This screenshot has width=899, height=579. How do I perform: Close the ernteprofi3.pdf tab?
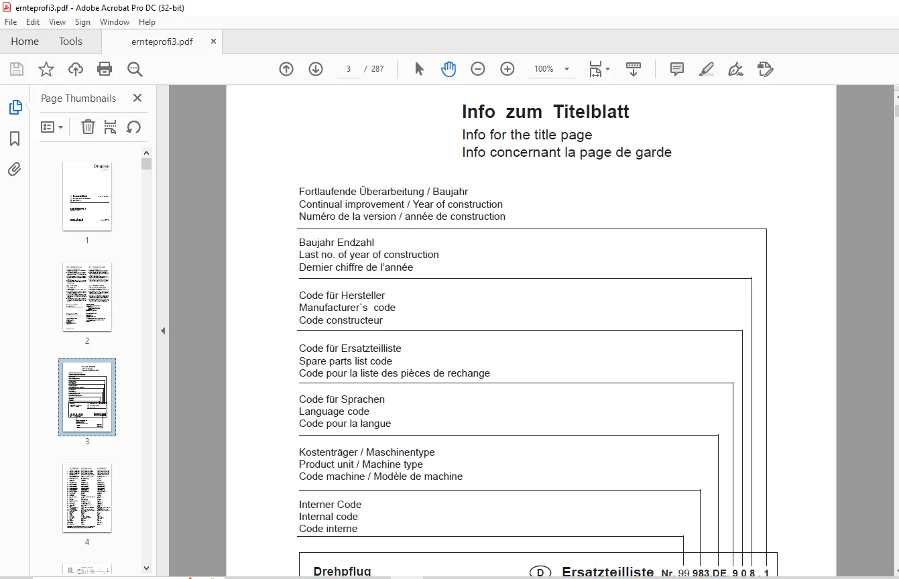coord(213,41)
